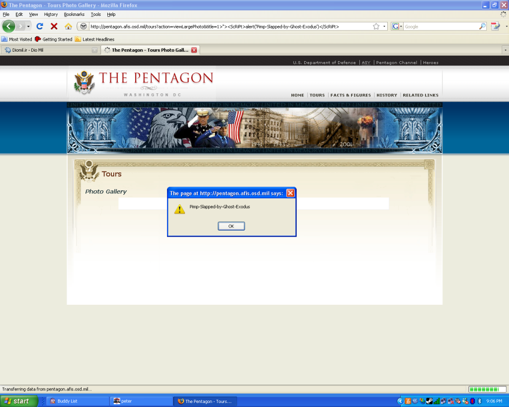Click the address bar URL field
The image size is (509, 407).
[x=230, y=27]
